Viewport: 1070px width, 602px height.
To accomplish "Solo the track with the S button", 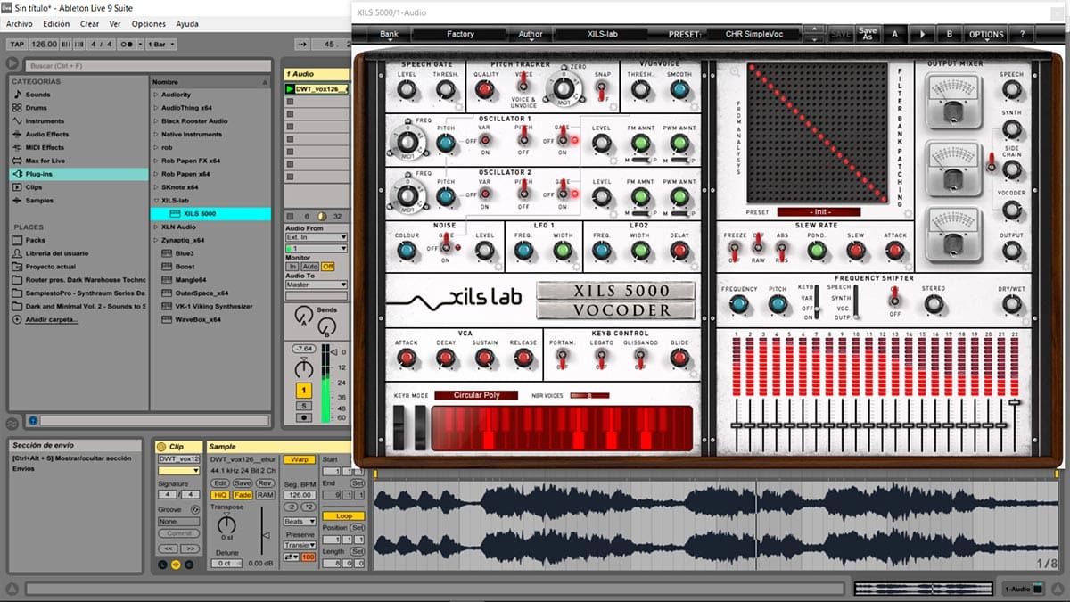I will click(x=304, y=405).
